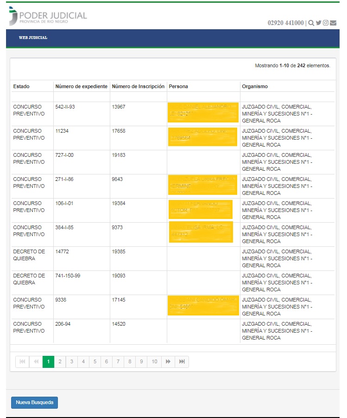Select page 1 in pagination

[48, 361]
